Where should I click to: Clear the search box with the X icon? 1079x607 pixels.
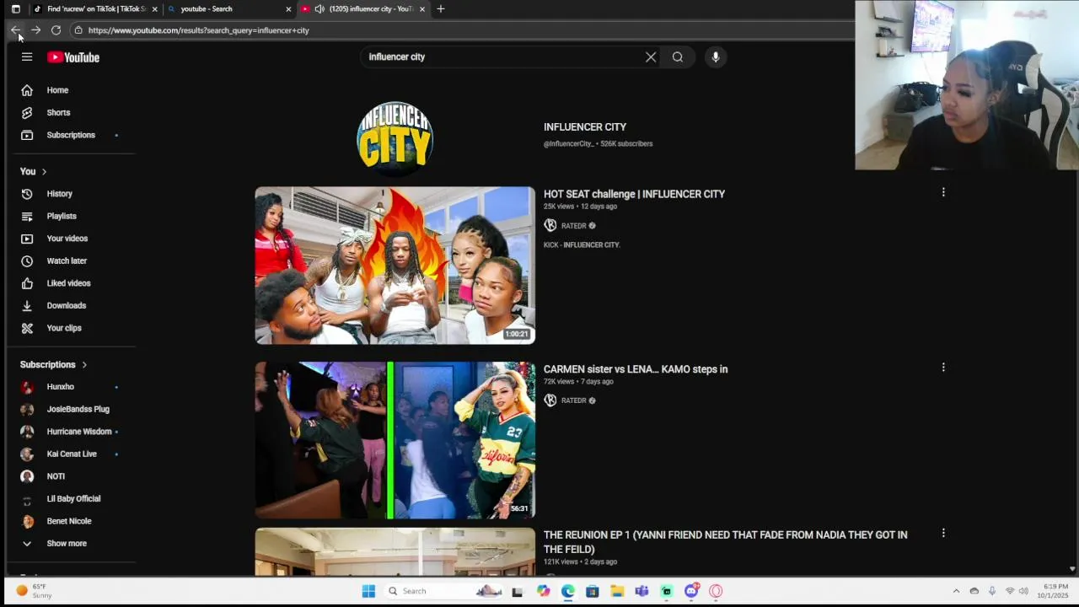pyautogui.click(x=651, y=57)
